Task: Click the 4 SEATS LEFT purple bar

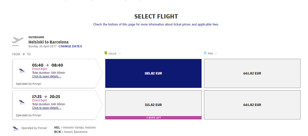Action: pyautogui.click(x=153, y=118)
